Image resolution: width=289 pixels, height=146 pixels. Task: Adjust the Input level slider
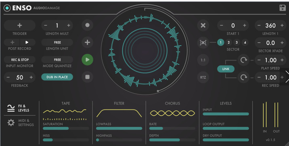tap(226, 114)
